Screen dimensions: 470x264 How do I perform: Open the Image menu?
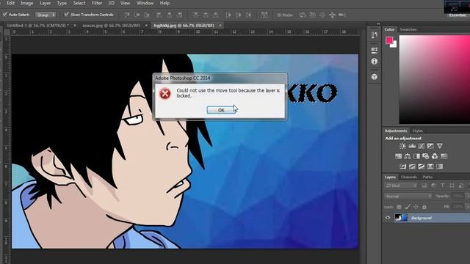(x=26, y=3)
